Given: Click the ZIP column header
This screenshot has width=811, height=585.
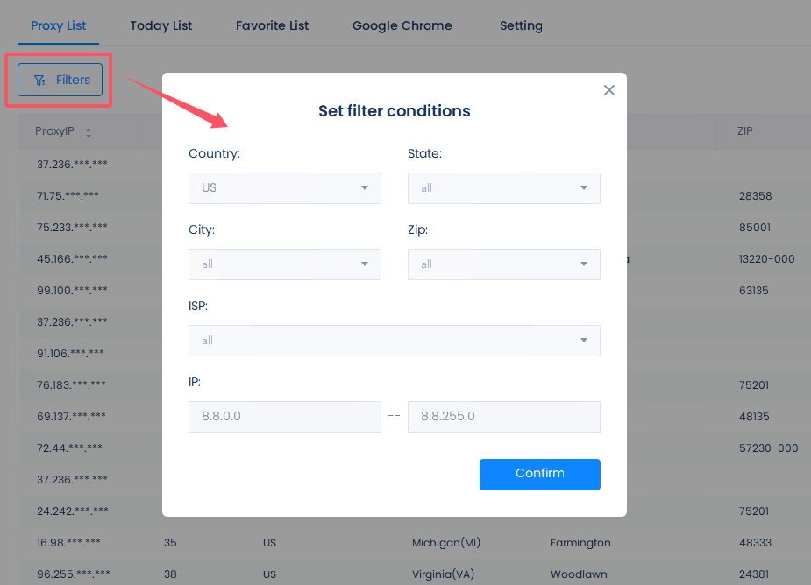Looking at the screenshot, I should 745,131.
